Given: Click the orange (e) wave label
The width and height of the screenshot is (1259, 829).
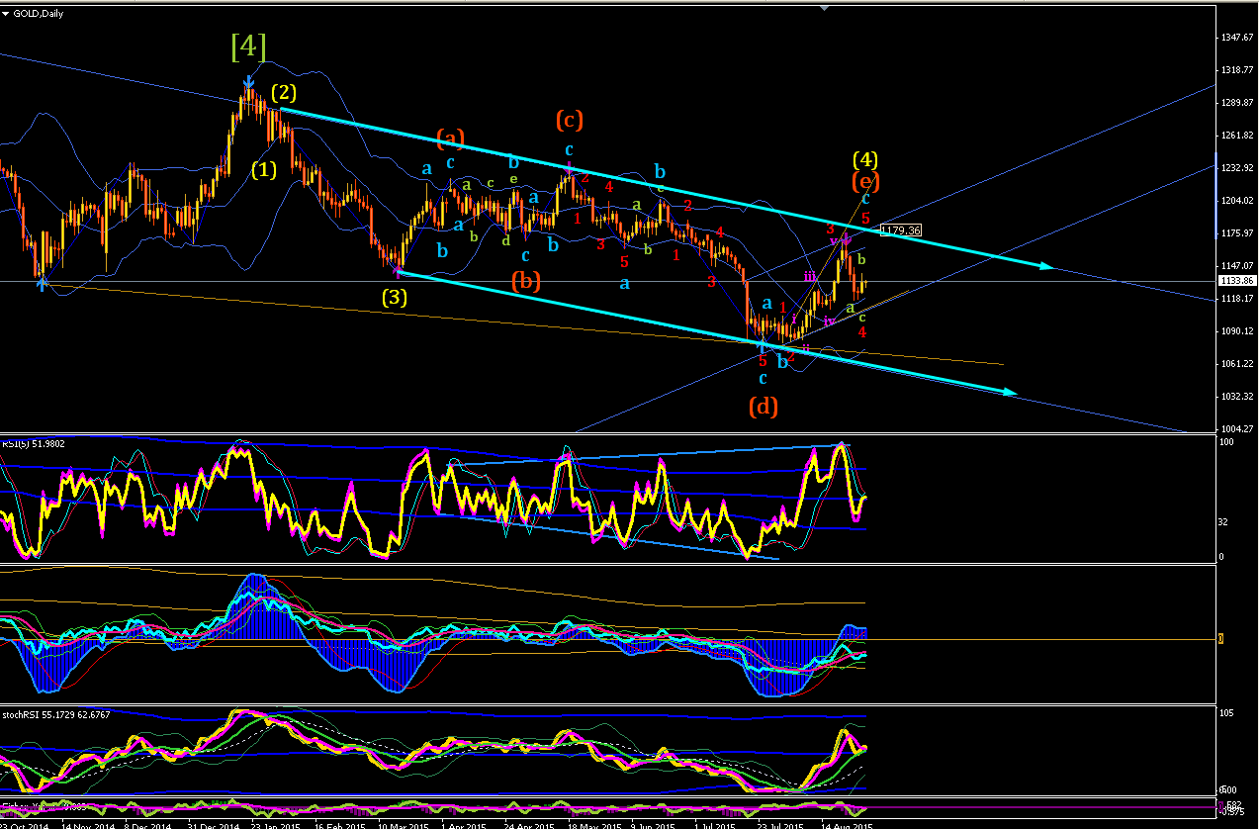Looking at the screenshot, I should pos(865,181).
